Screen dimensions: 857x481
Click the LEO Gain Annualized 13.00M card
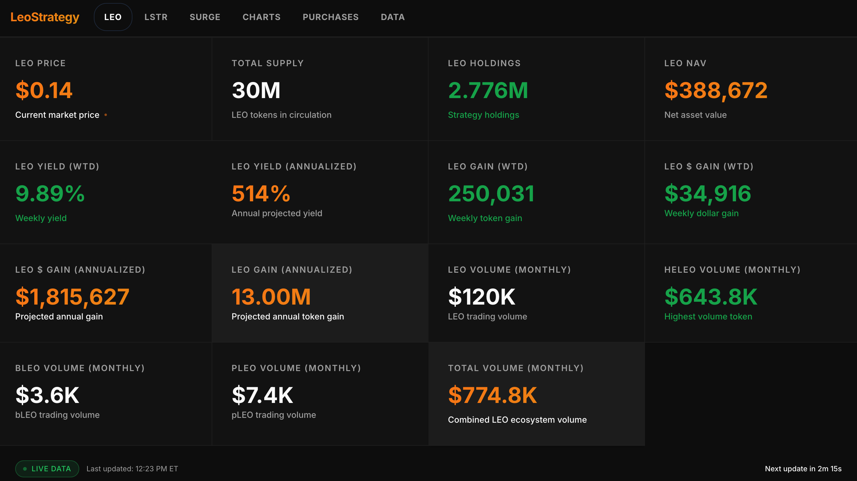point(319,293)
